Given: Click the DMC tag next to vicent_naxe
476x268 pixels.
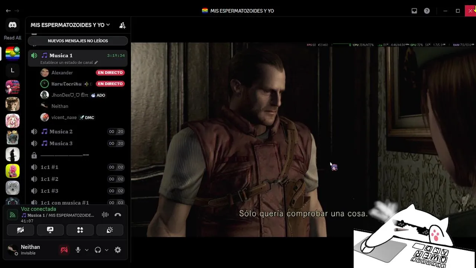Looking at the screenshot, I should [x=87, y=118].
